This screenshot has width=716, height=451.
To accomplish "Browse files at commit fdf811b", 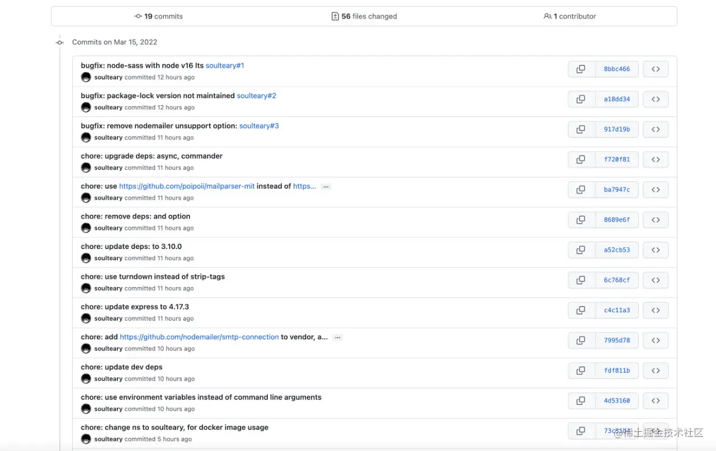I will pos(655,370).
